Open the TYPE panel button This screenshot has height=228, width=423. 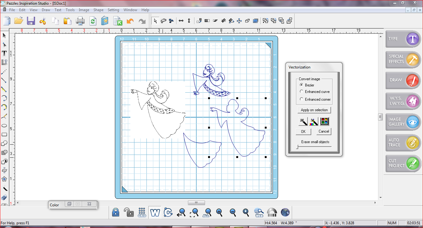point(403,39)
